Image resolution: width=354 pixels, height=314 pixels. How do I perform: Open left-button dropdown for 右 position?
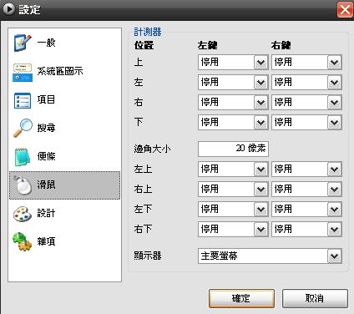pyautogui.click(x=233, y=102)
